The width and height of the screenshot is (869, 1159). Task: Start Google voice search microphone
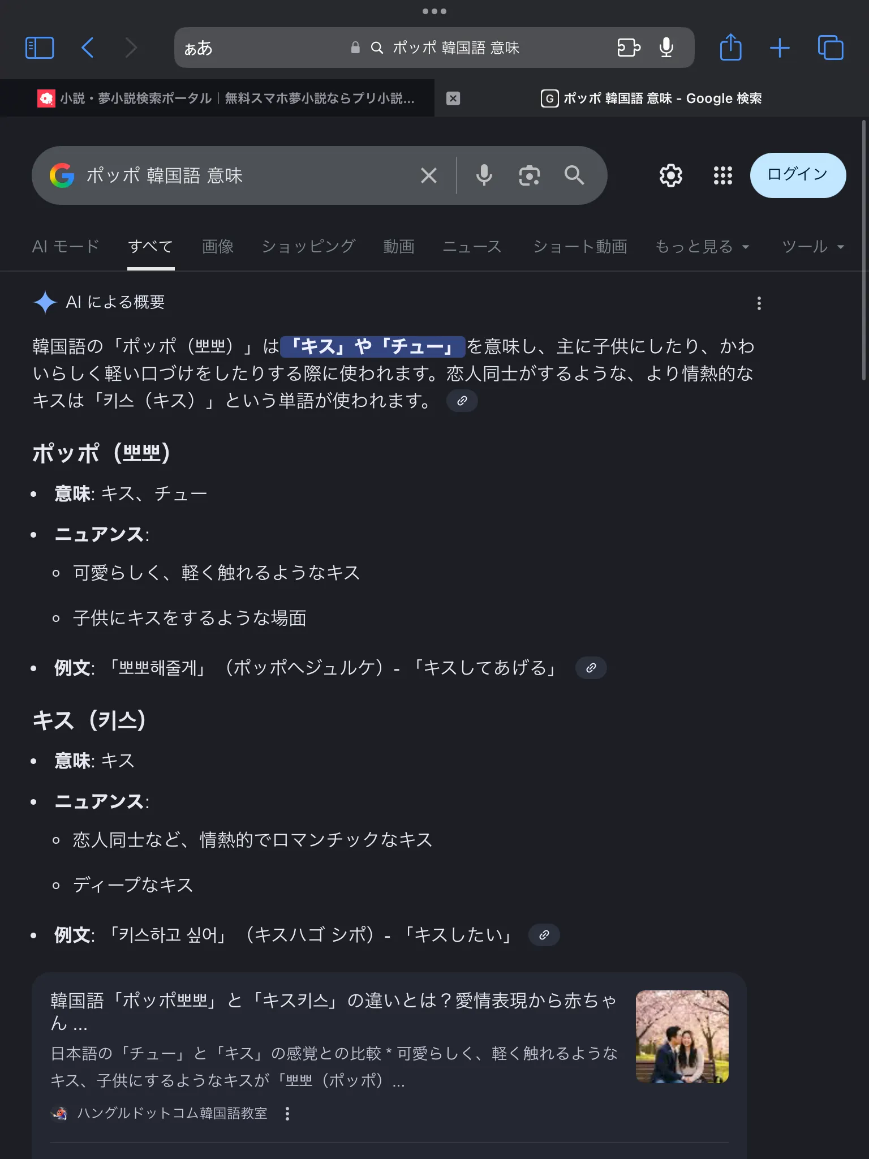pos(484,175)
